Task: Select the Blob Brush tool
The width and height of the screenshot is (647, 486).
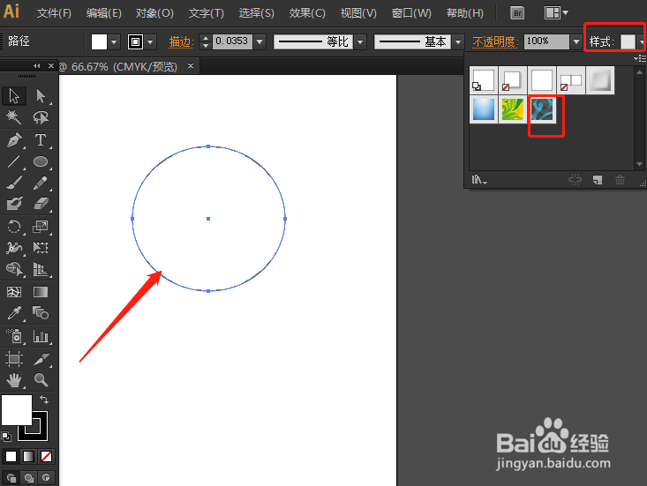Action: [x=14, y=204]
